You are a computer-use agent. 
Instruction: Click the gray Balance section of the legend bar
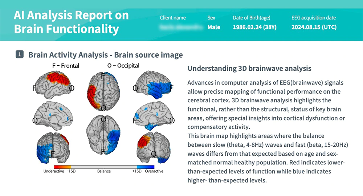pyautogui.click(x=103, y=166)
